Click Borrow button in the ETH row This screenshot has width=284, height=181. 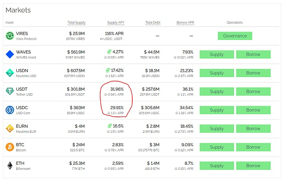point(253,166)
